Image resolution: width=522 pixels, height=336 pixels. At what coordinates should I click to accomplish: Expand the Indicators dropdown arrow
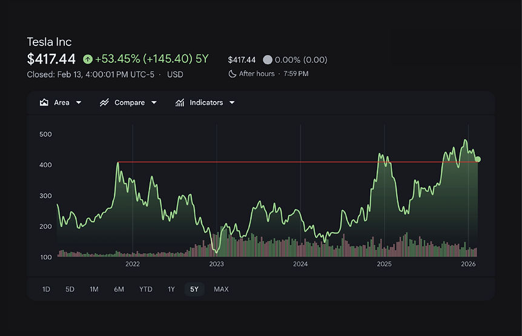click(232, 102)
